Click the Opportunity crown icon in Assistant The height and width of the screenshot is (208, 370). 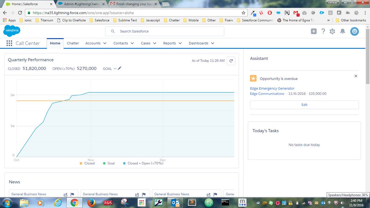click(253, 78)
